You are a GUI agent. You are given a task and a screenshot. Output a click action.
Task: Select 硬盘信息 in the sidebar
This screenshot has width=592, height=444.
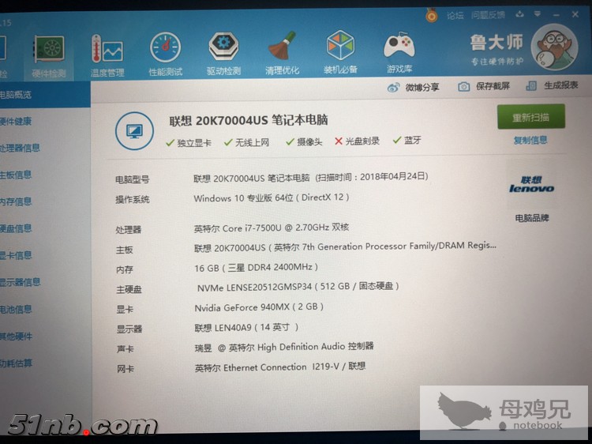pos(16,228)
